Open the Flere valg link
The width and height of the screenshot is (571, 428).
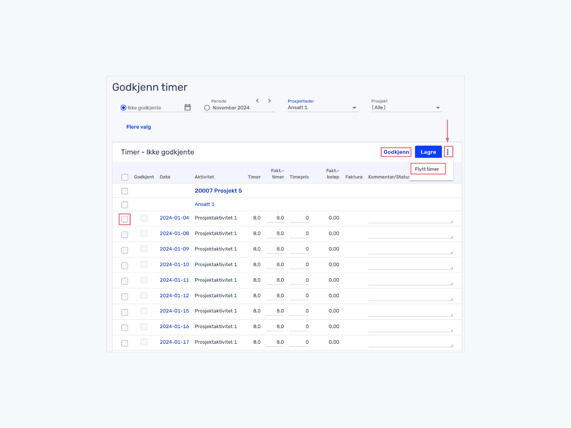(x=138, y=127)
